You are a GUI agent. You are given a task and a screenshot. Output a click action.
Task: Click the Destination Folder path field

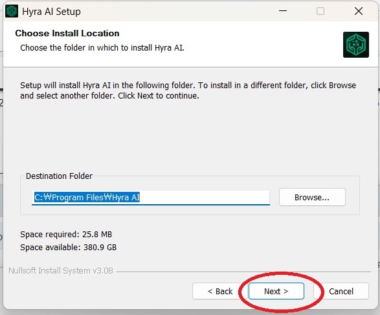pos(151,198)
